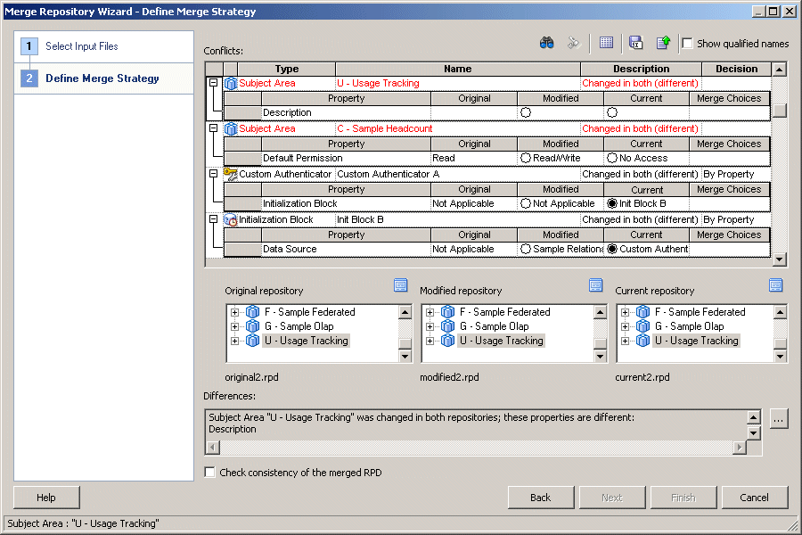Viewport: 802px width, 535px height.
Task: Expand G - Sample Olap in Current repository
Action: [x=626, y=326]
